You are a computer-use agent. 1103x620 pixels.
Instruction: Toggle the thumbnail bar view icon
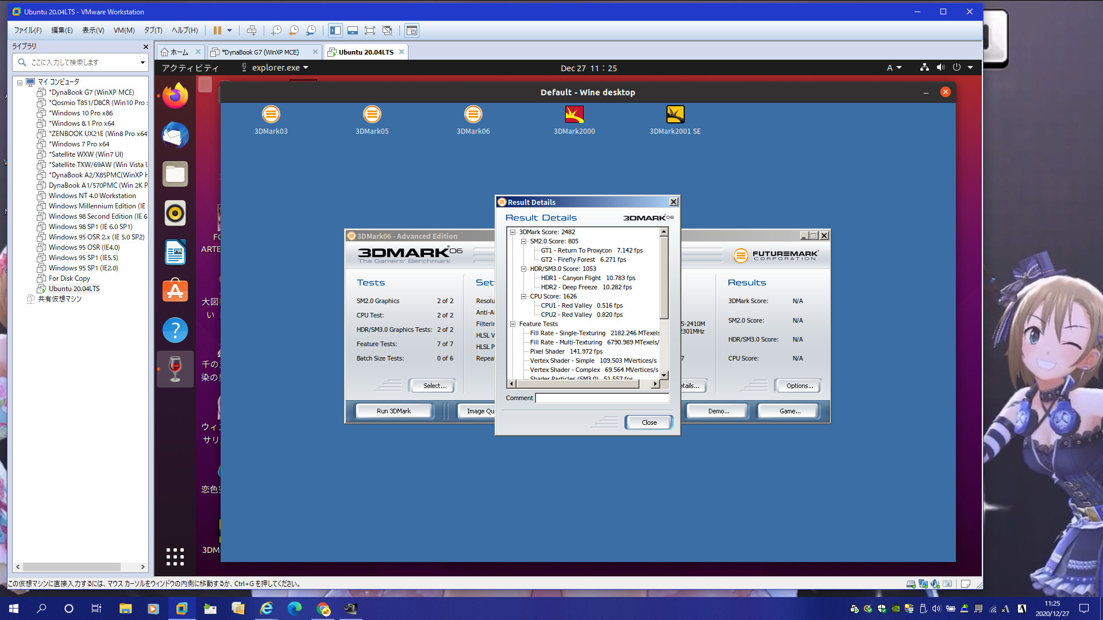[x=353, y=30]
